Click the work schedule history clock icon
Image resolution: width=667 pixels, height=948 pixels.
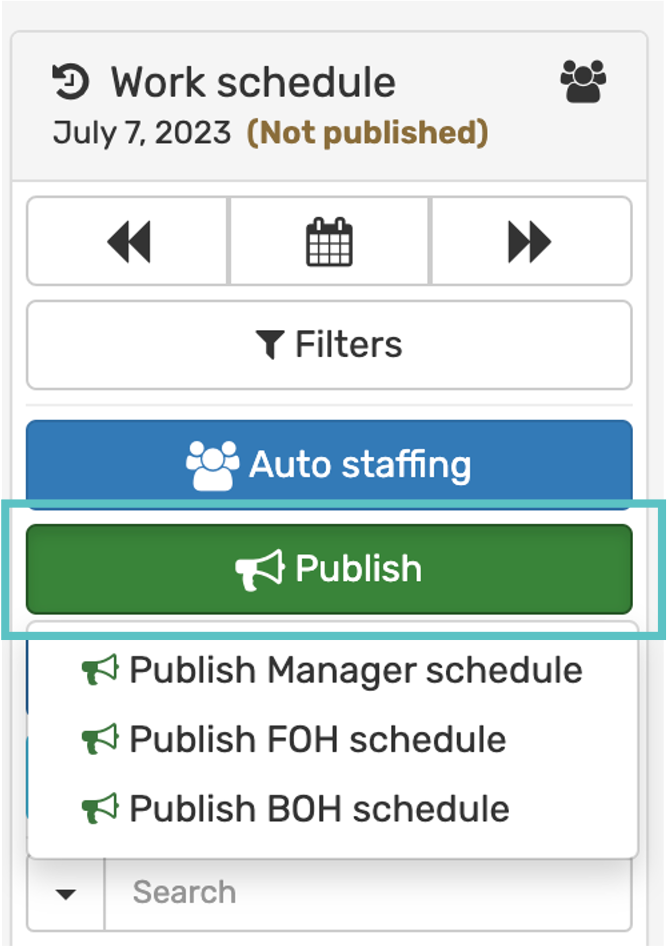click(x=70, y=82)
